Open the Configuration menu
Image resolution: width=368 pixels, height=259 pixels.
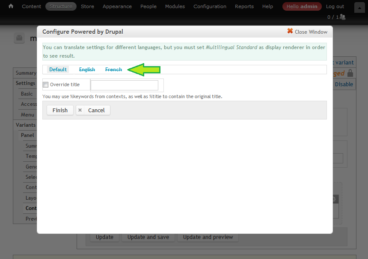pos(210,6)
